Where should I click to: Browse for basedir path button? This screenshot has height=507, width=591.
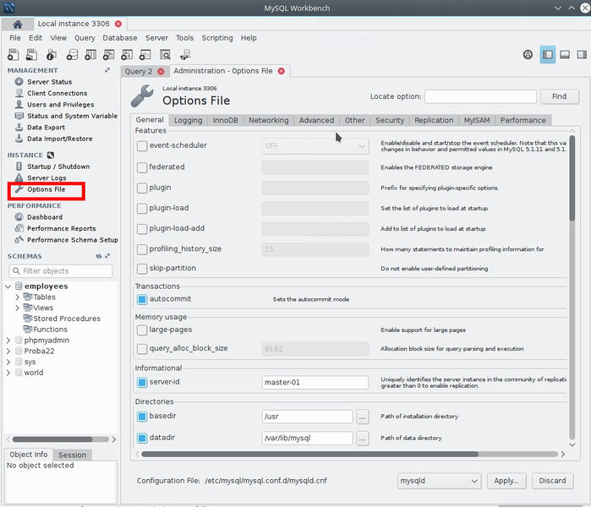[362, 417]
